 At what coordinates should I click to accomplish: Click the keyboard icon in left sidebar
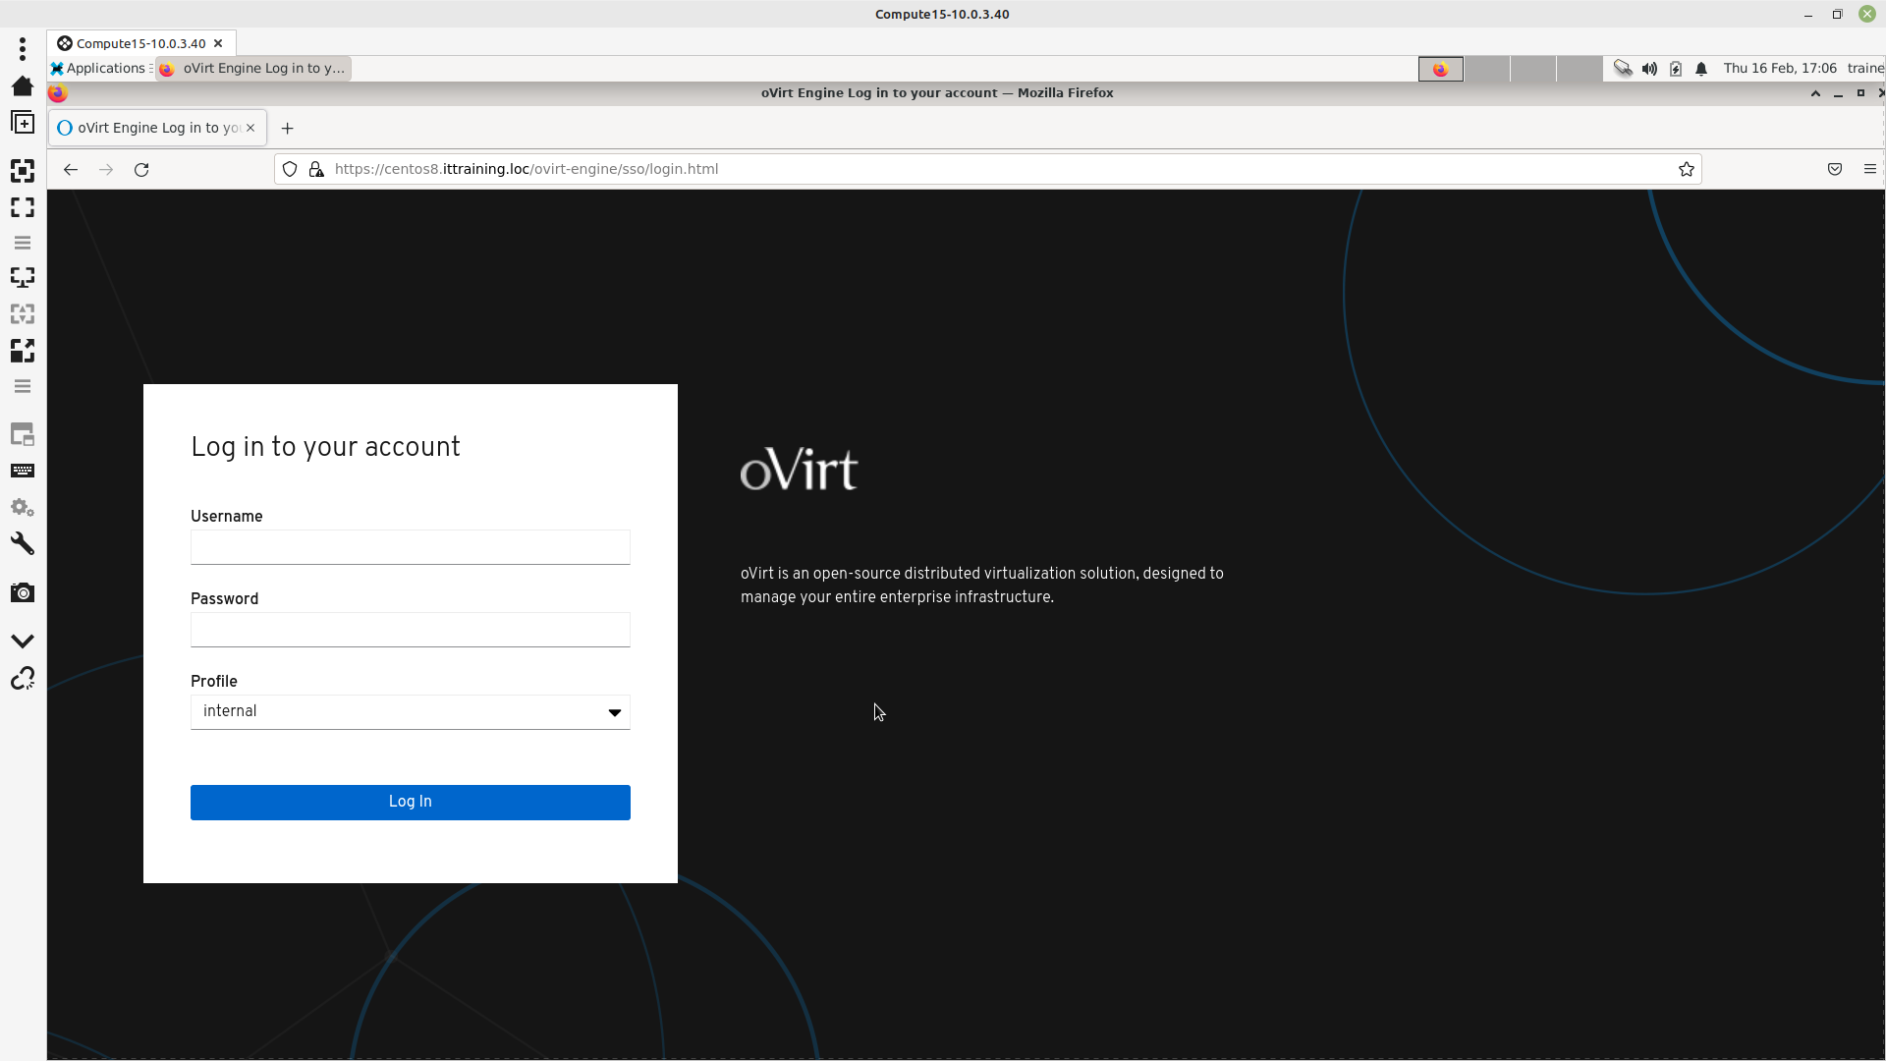point(22,471)
